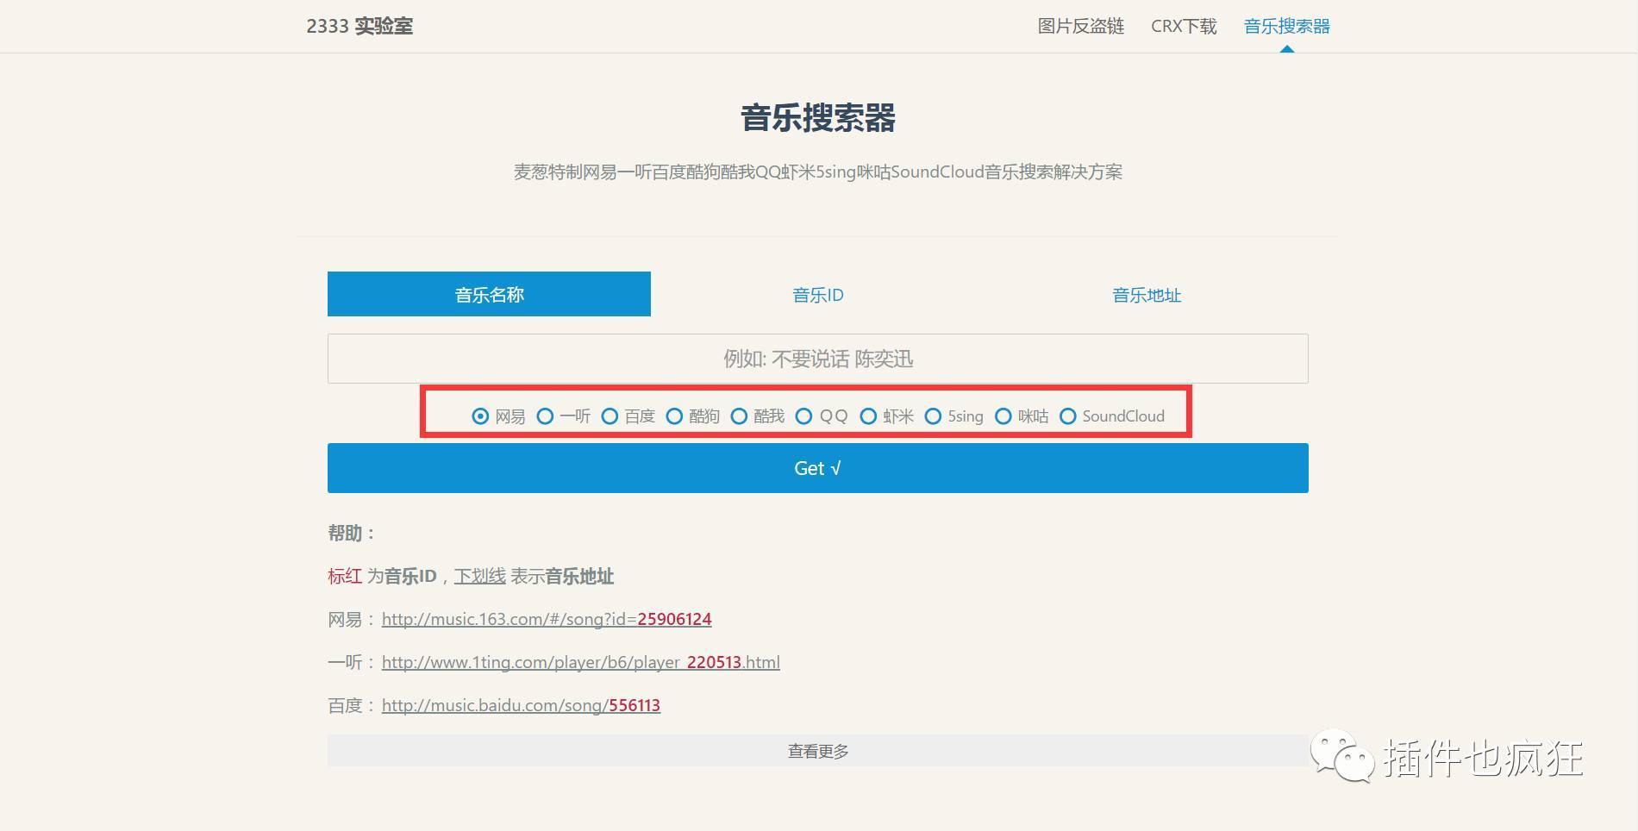This screenshot has height=831, width=1638.
Task: Select the 5sing radio button
Action: pyautogui.click(x=933, y=416)
